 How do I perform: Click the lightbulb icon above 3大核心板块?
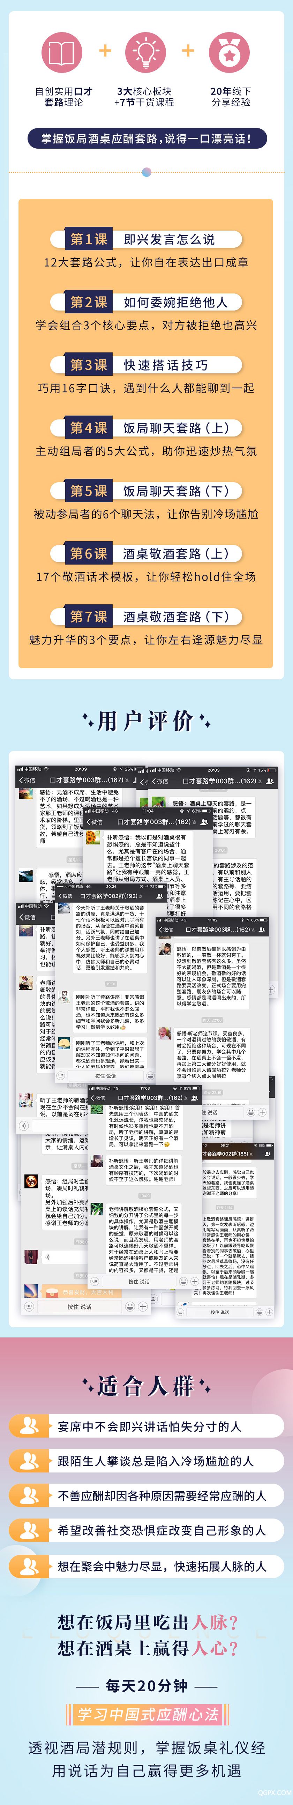pyautogui.click(x=146, y=53)
